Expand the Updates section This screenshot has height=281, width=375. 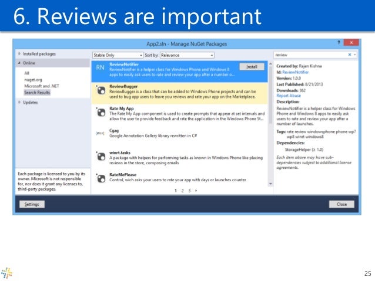coord(19,102)
